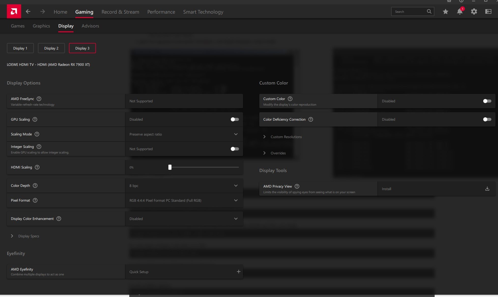Go back with the left arrow
The width and height of the screenshot is (498, 297).
28,11
